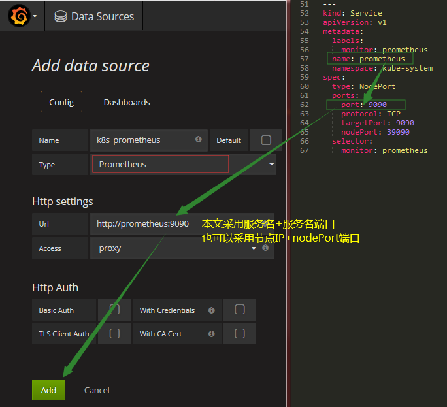
Task: Toggle the Basic Auth checkbox
Action: (x=114, y=309)
